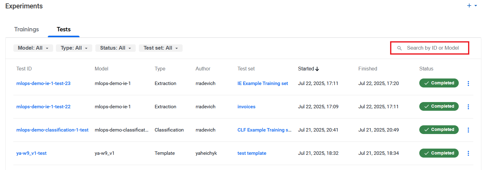This screenshot has width=487, height=170.
Task: Open kebab menu for mlops-demo-classification-1-test row
Action: pos(468,130)
